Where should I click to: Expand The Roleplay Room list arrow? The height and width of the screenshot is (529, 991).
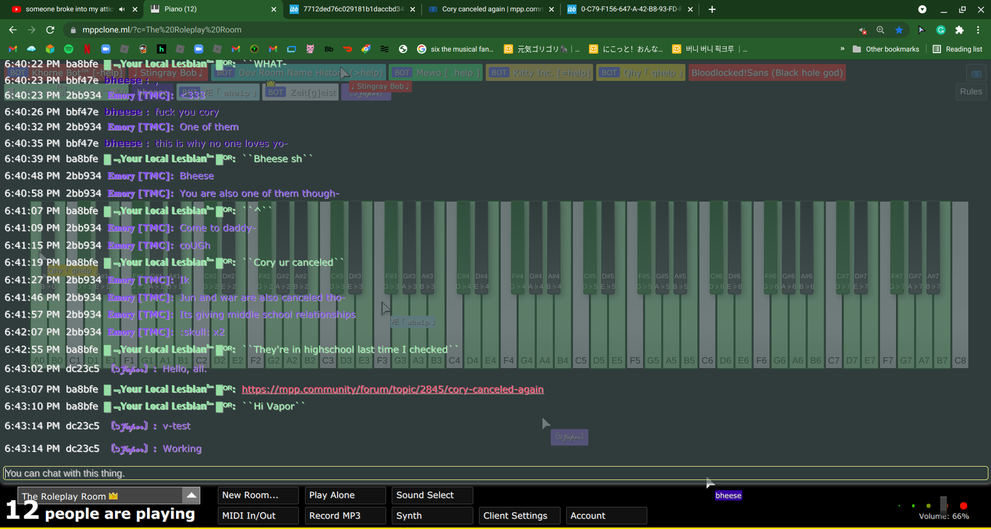point(191,495)
